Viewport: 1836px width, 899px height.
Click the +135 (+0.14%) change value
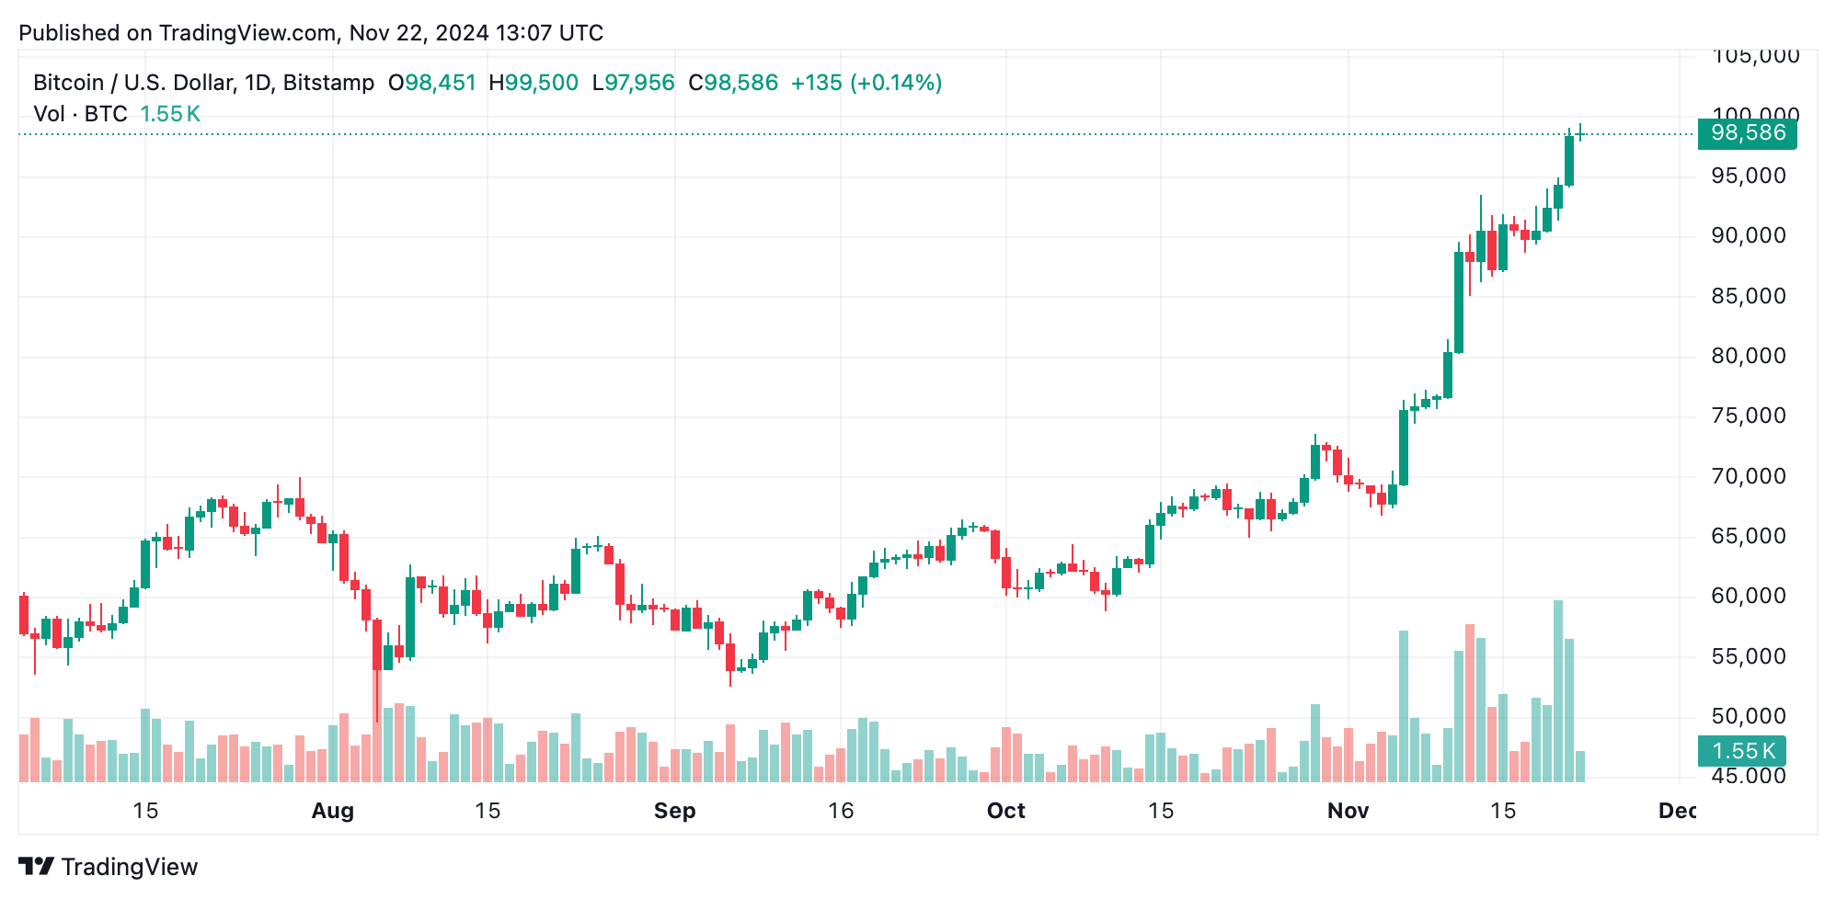pos(866,83)
